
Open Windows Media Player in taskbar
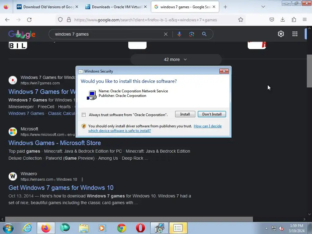pyautogui.click(x=102, y=228)
